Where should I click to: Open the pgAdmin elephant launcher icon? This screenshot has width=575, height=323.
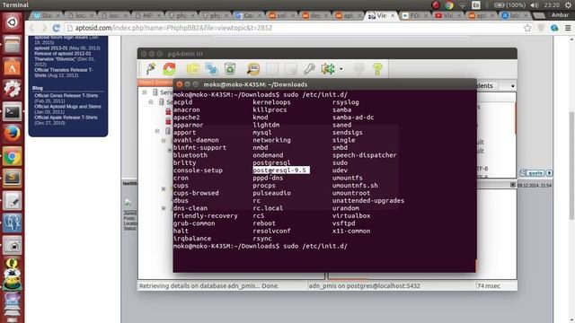pos(12,223)
